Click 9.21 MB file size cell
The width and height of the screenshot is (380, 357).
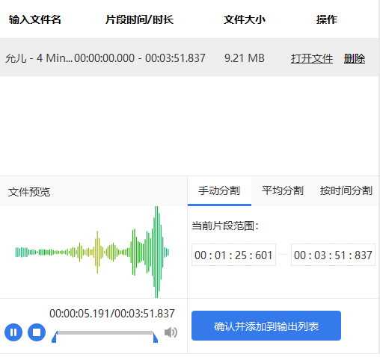(245, 58)
